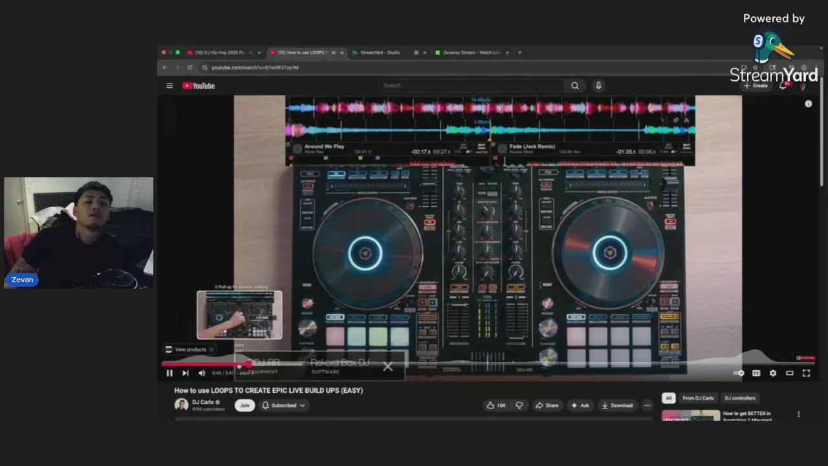Viewport: 828px width, 466px height.
Task: Select the DJ controllers chip
Action: click(x=740, y=398)
